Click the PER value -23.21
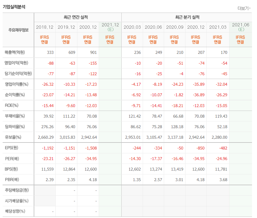The height and width of the screenshot is (218, 257). (x=48, y=159)
